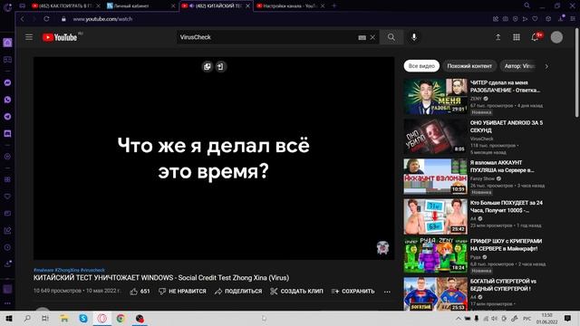This screenshot has height=326, width=580.
Task: Like the video with 651 likes
Action: click(140, 292)
